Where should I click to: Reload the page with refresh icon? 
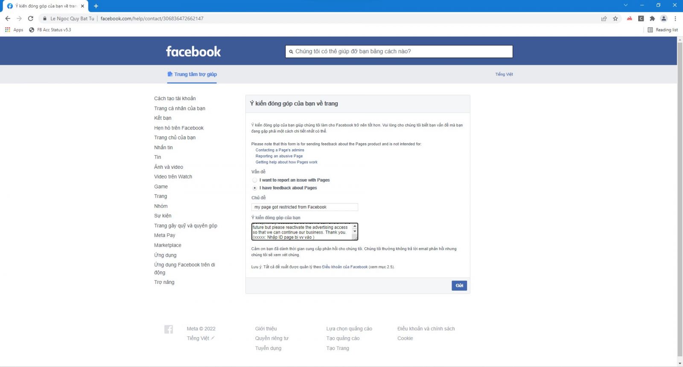(x=31, y=18)
